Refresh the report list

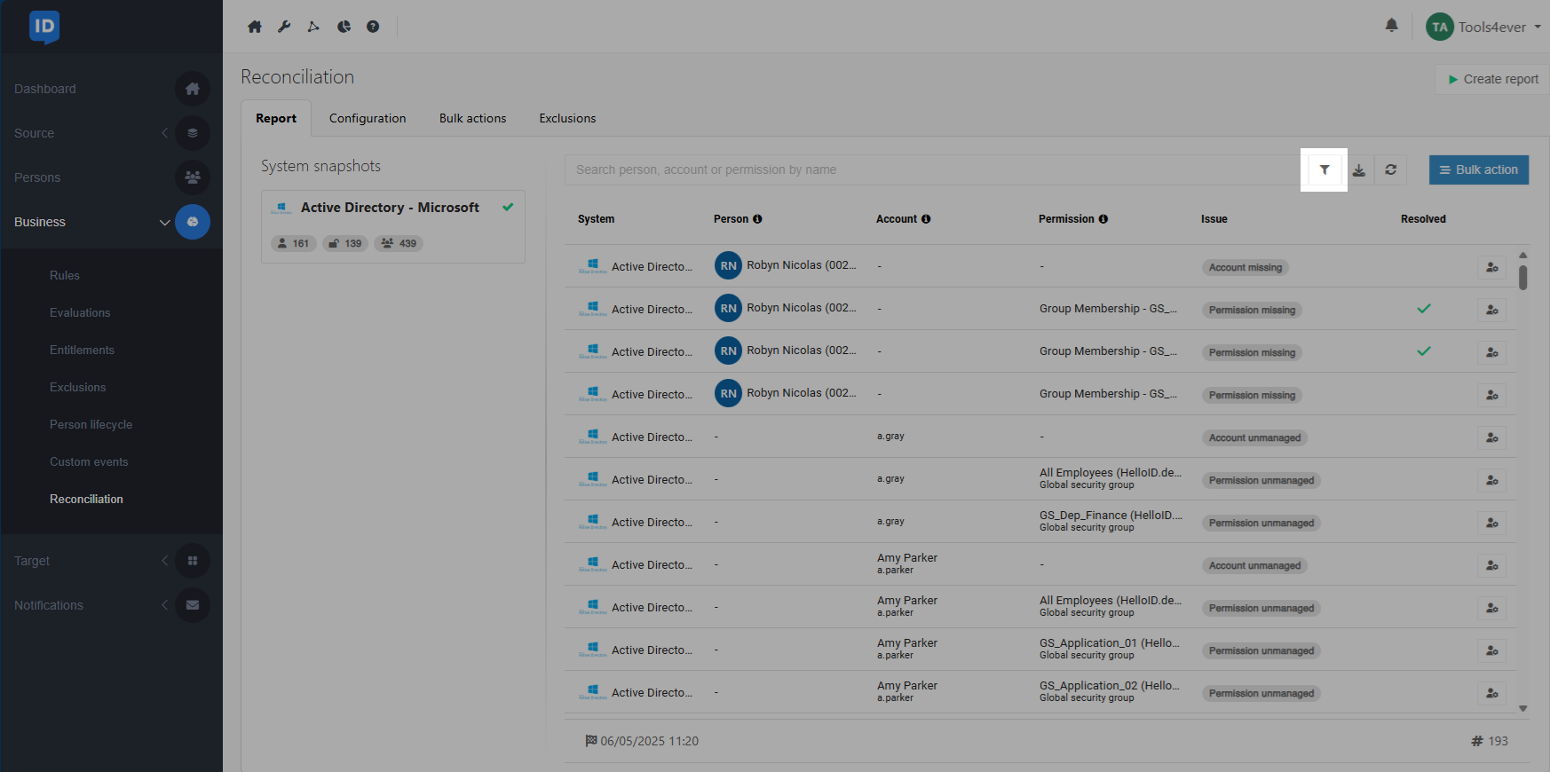pos(1391,169)
